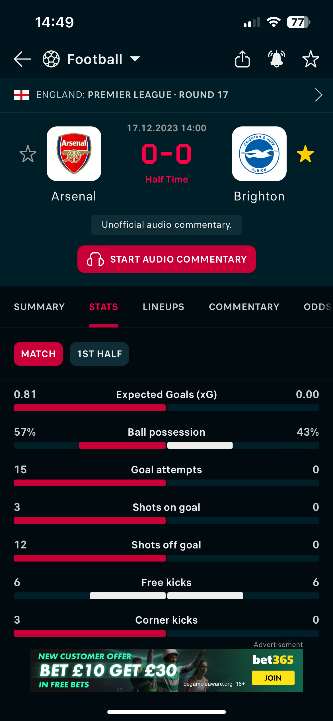Open the Brighton club crest
This screenshot has width=333, height=721.
(x=259, y=154)
